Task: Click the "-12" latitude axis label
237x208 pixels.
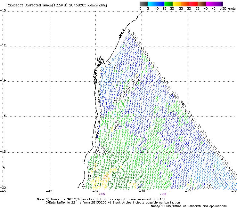Action: point(3,45)
